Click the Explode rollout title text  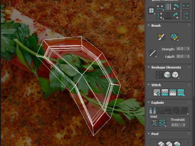point(158,103)
